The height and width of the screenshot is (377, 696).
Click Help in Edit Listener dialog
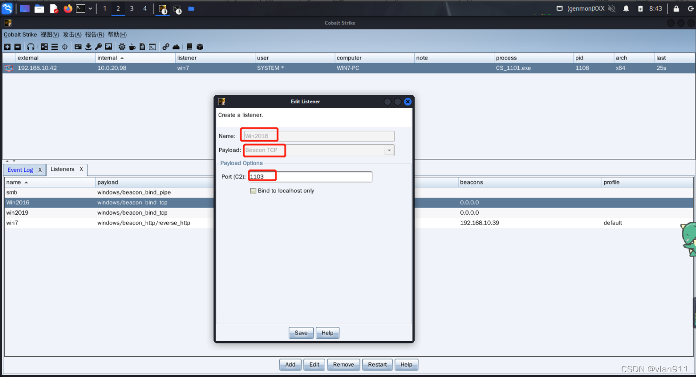pos(328,333)
